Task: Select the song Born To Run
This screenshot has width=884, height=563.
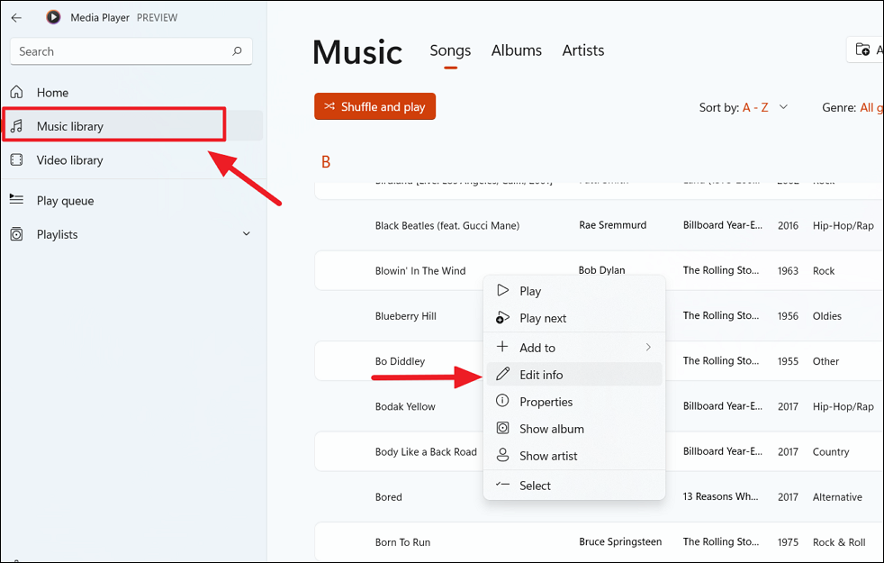Action: (x=402, y=542)
